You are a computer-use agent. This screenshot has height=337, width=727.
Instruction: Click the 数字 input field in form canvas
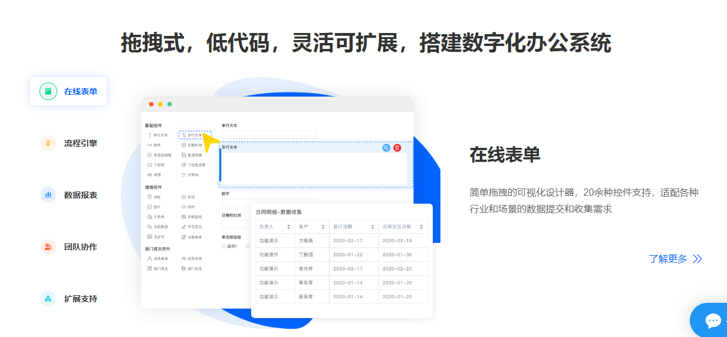tap(269, 202)
